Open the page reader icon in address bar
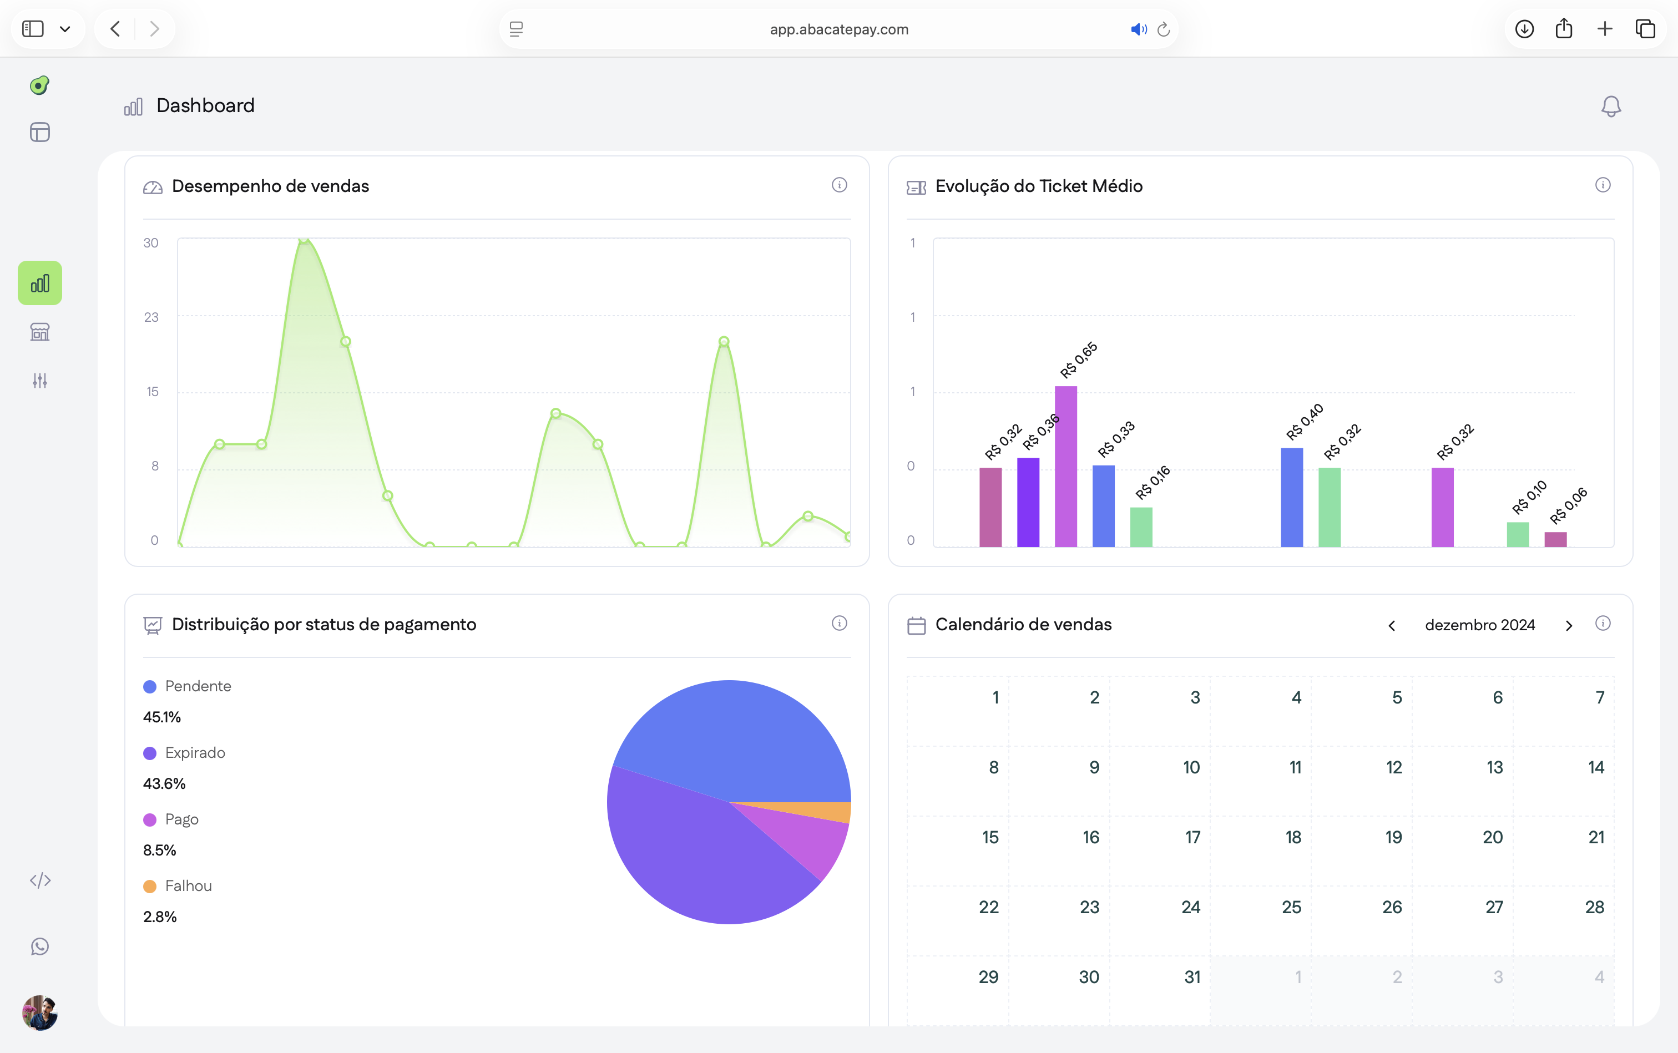 click(516, 29)
